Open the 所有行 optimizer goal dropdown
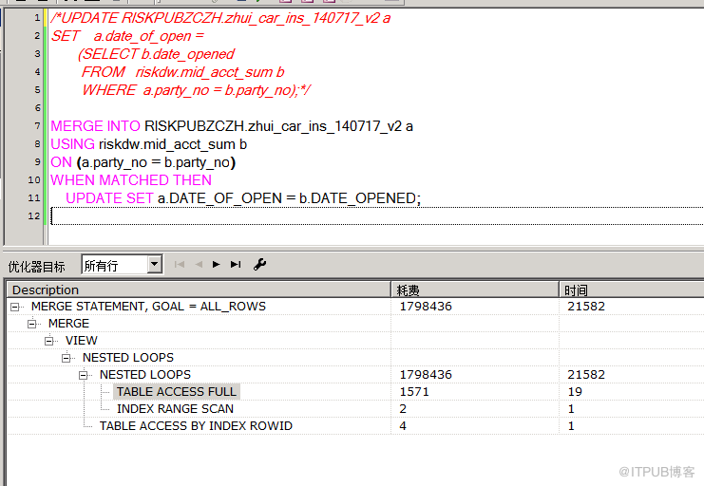The image size is (704, 486). [155, 264]
